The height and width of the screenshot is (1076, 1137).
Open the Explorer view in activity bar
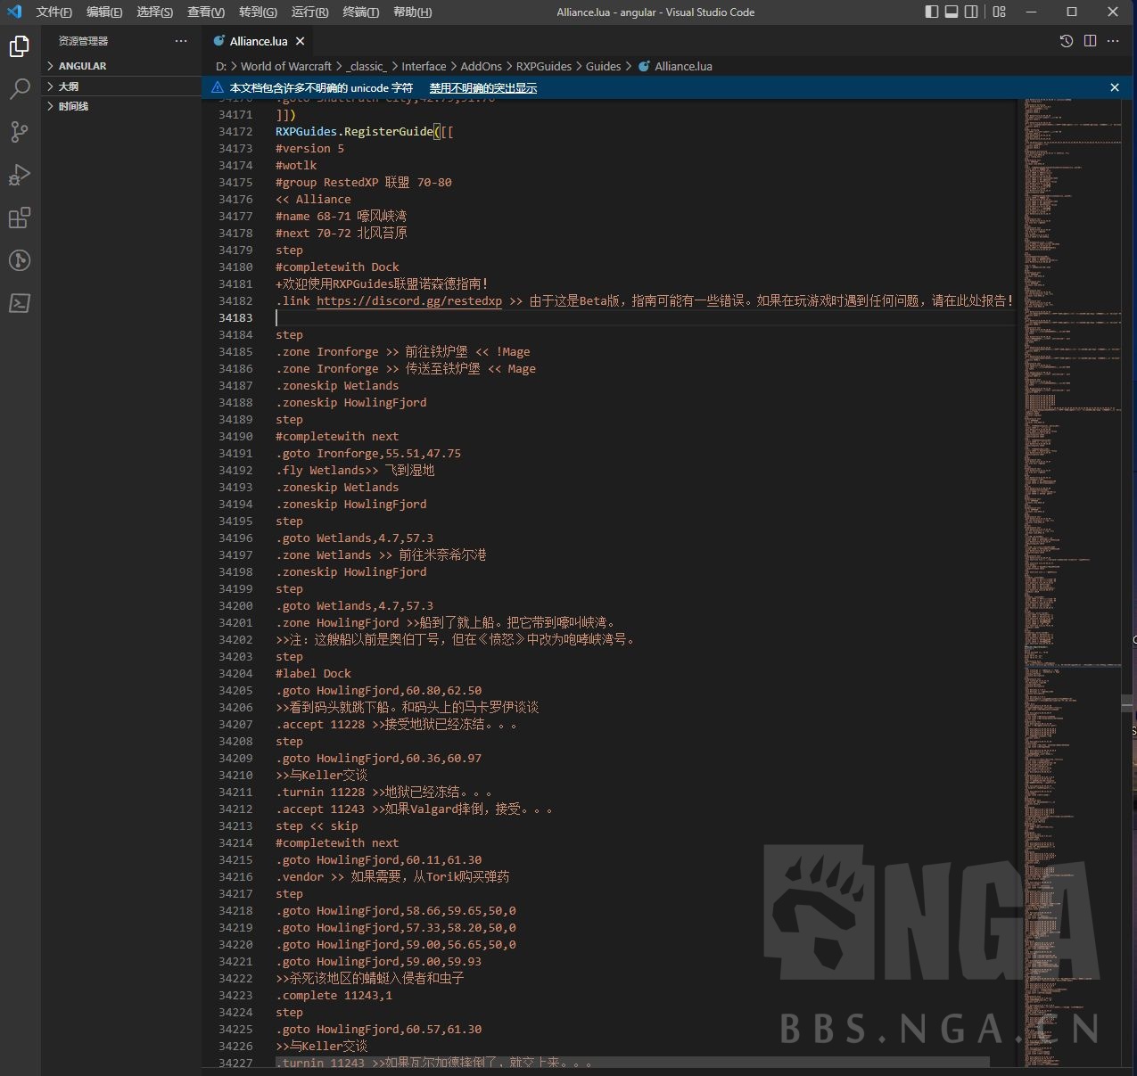pos(20,46)
